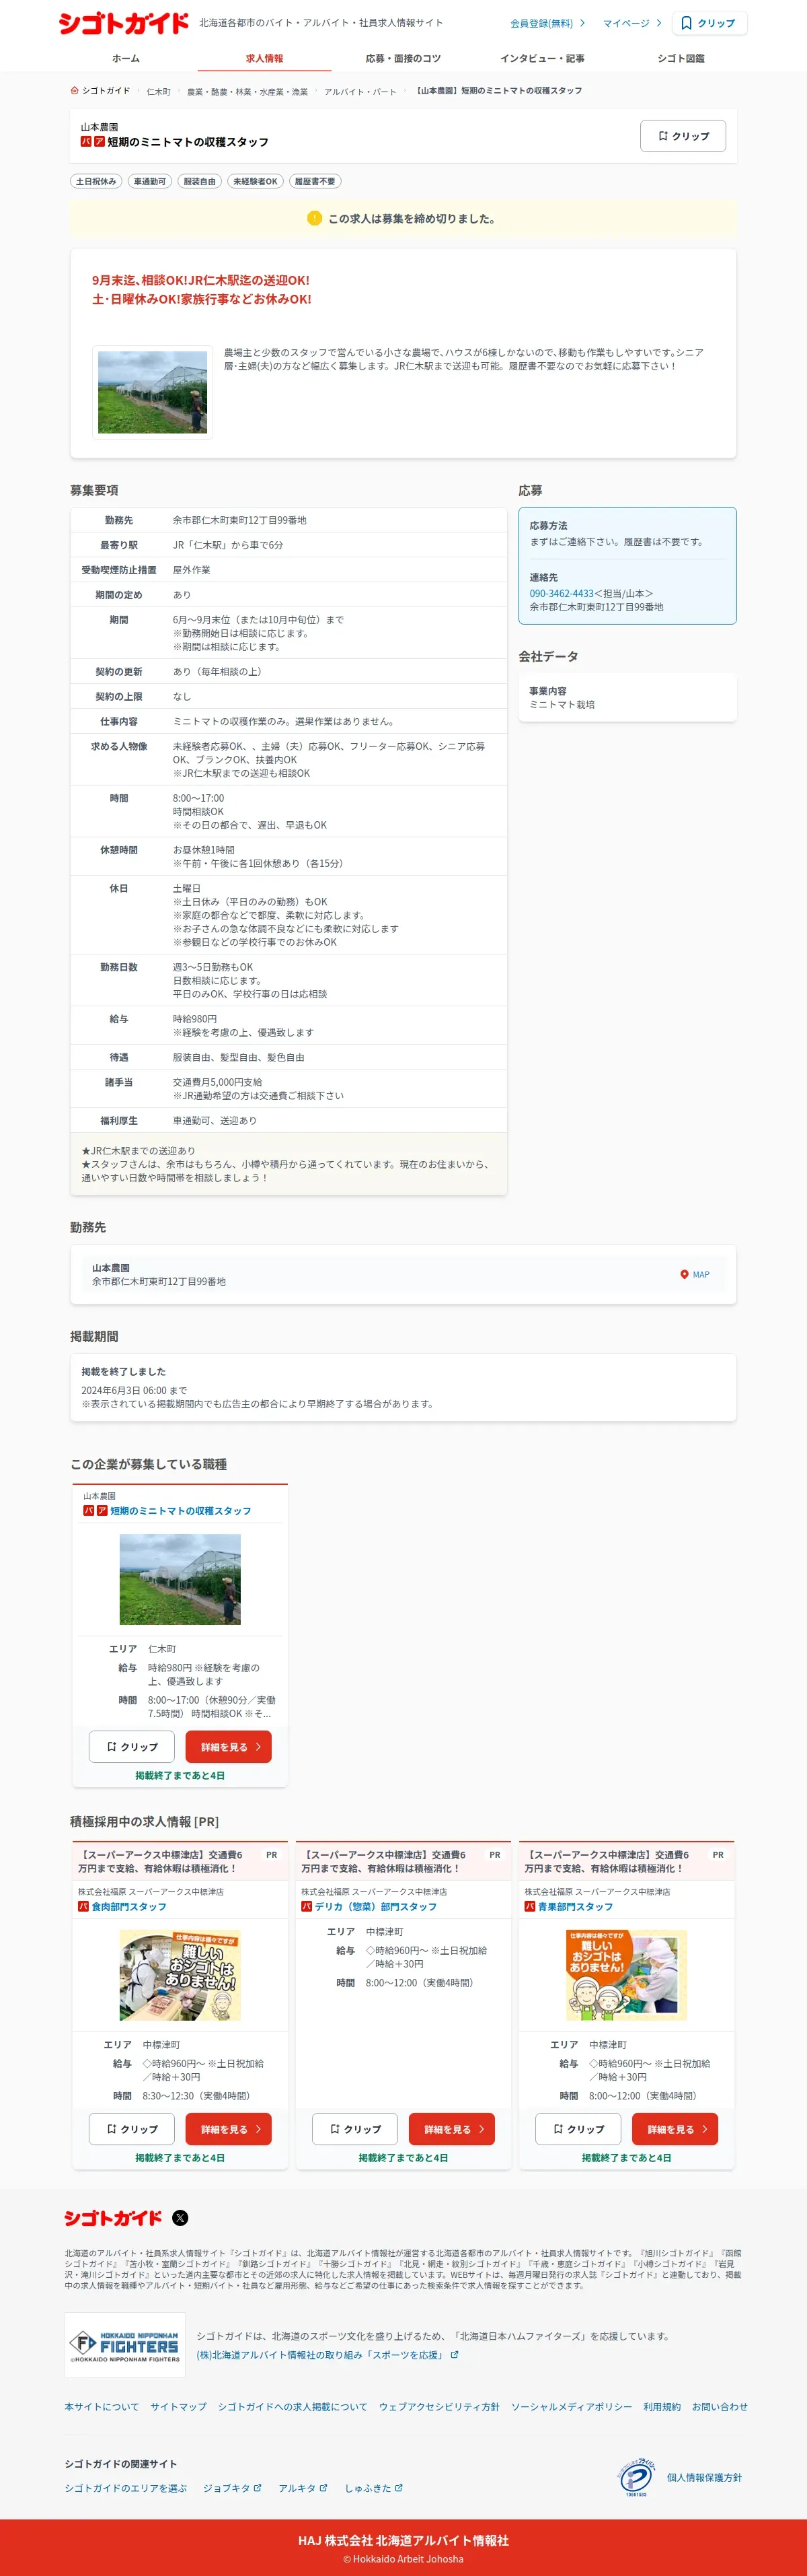Open the 個人情報保護方針 link
The width and height of the screenshot is (807, 2576).
[704, 2477]
